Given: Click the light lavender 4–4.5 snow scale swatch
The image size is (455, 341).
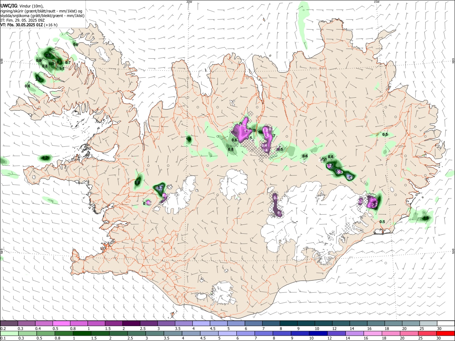Looking at the screenshot, I should click(x=201, y=324).
